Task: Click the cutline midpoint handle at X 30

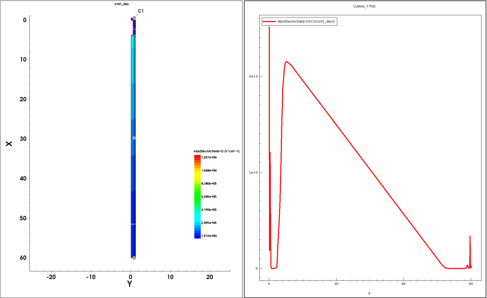Action: [x=134, y=138]
